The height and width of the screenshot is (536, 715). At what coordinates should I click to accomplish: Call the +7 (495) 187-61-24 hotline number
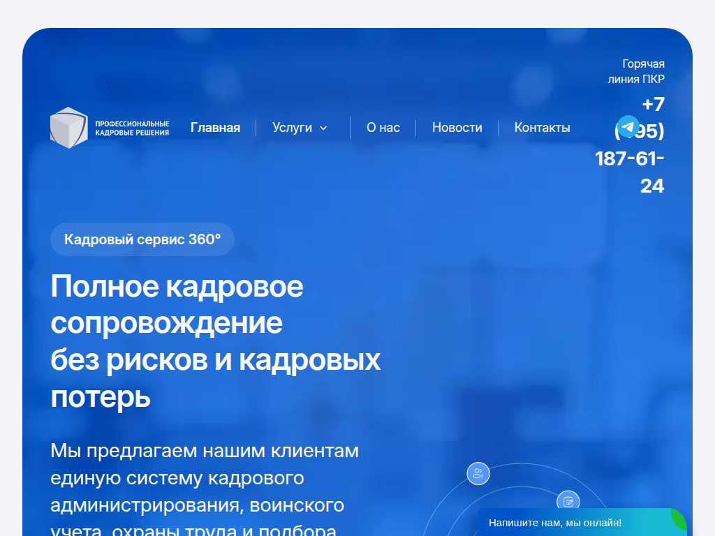[630, 145]
